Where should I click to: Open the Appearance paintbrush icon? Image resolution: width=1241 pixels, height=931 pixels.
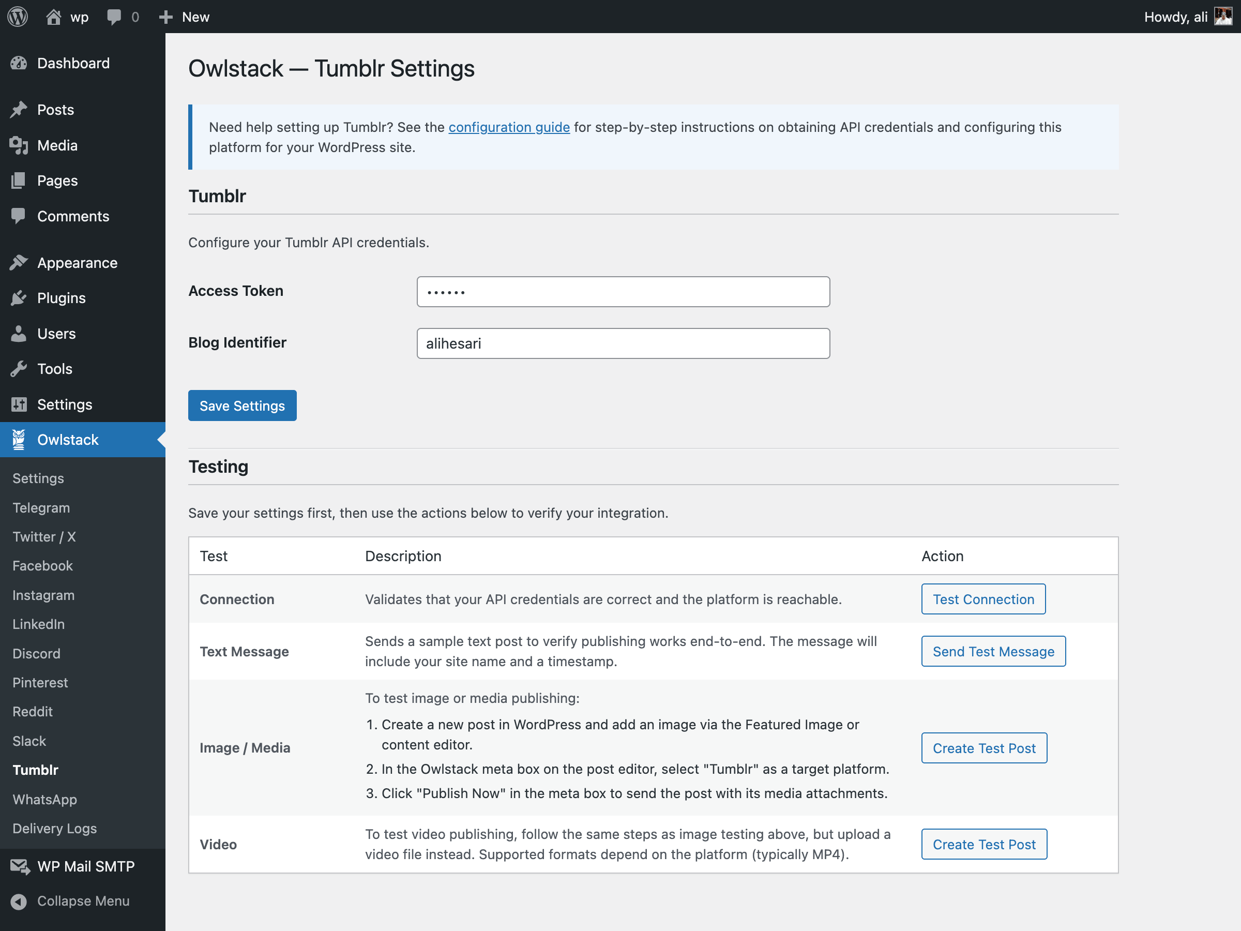(19, 262)
